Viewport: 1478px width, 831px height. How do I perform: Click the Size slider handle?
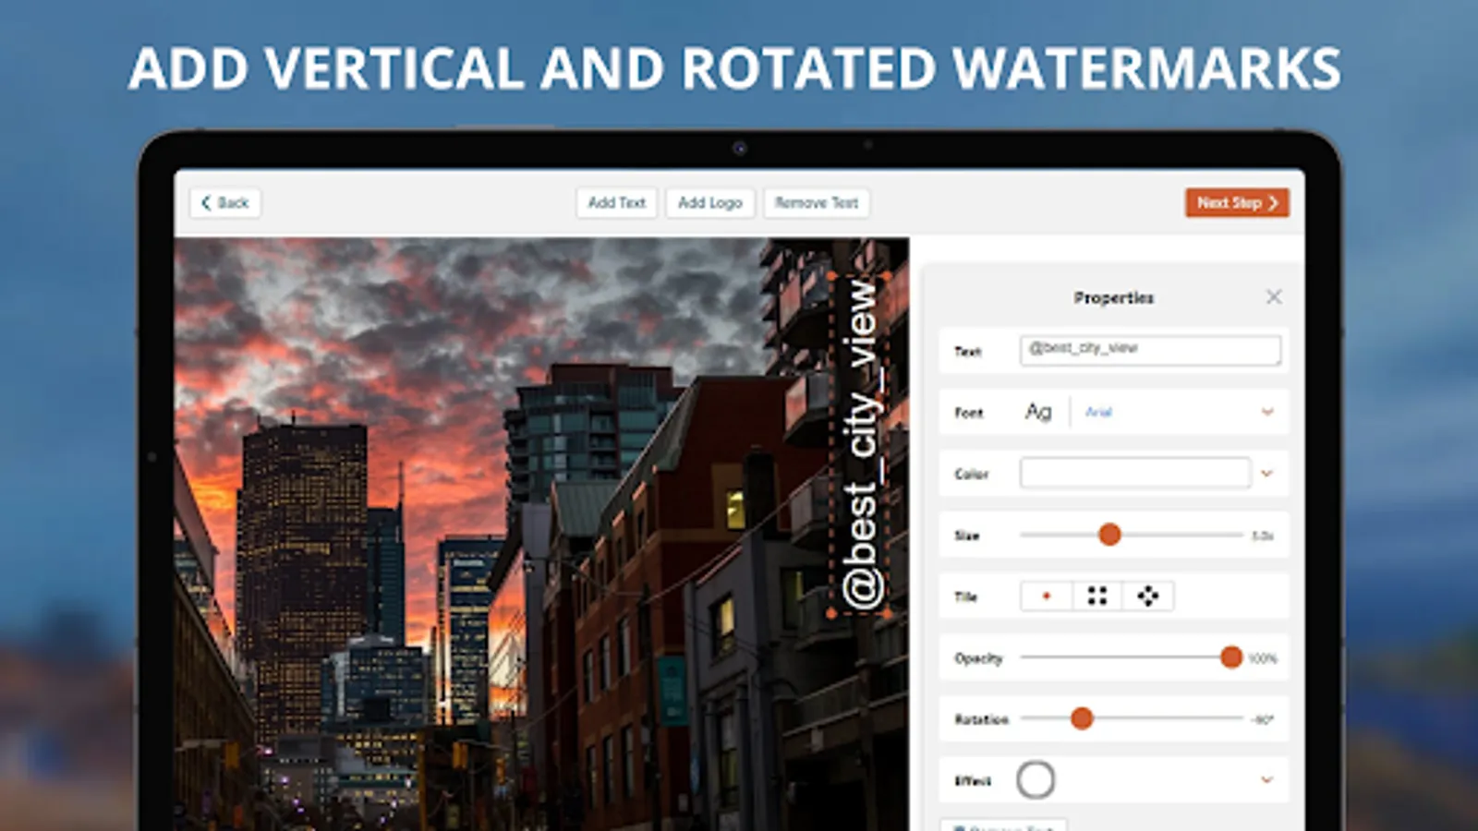point(1109,535)
